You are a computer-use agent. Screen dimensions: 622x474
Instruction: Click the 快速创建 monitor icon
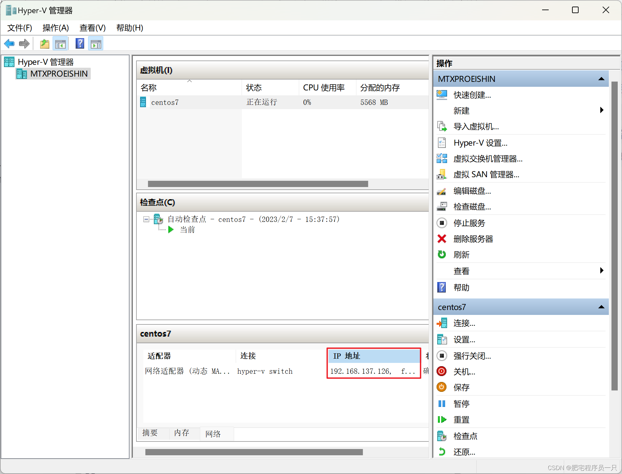click(442, 95)
